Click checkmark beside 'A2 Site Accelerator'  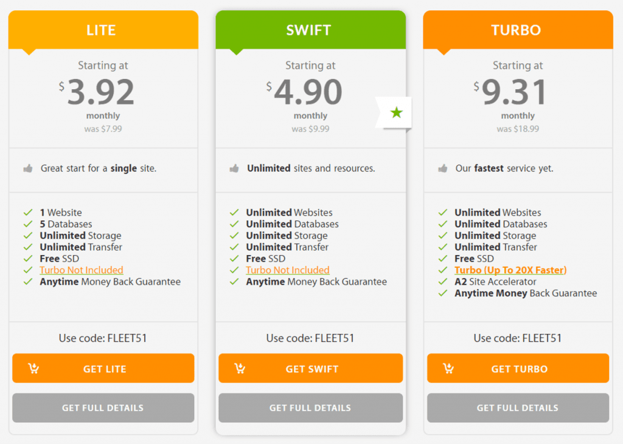pos(443,282)
